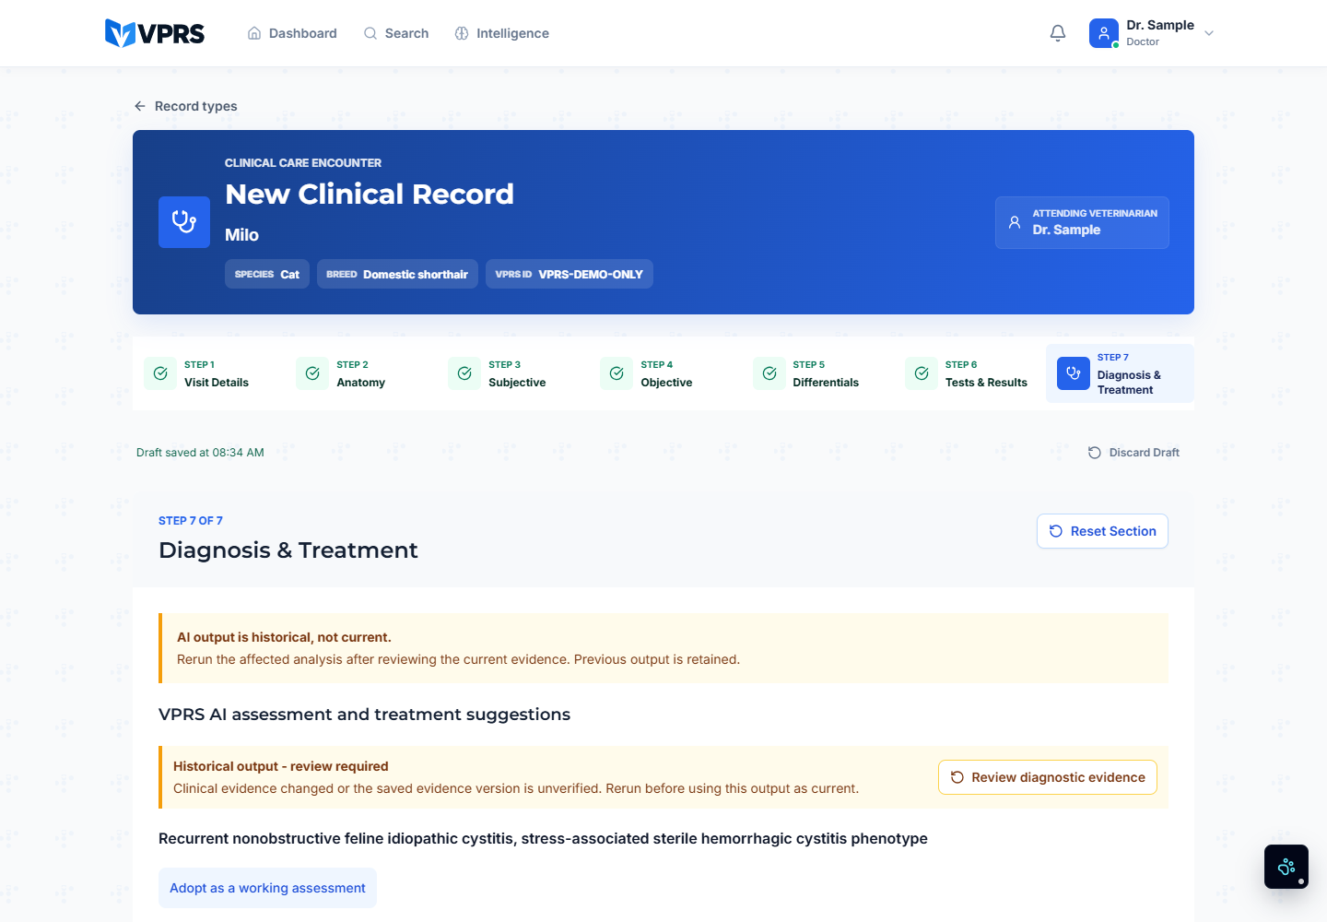Click the stethoscope clinical record icon
This screenshot has height=922, width=1327.
click(184, 222)
